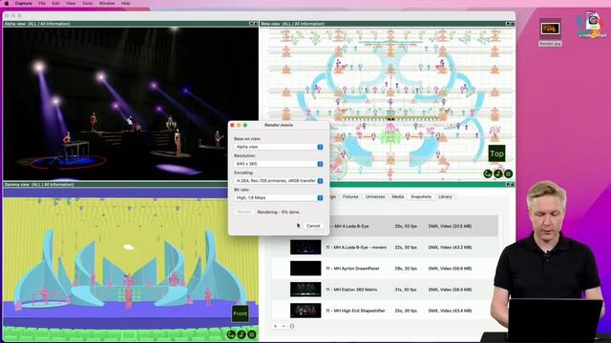Switch to the Library tab

click(445, 197)
